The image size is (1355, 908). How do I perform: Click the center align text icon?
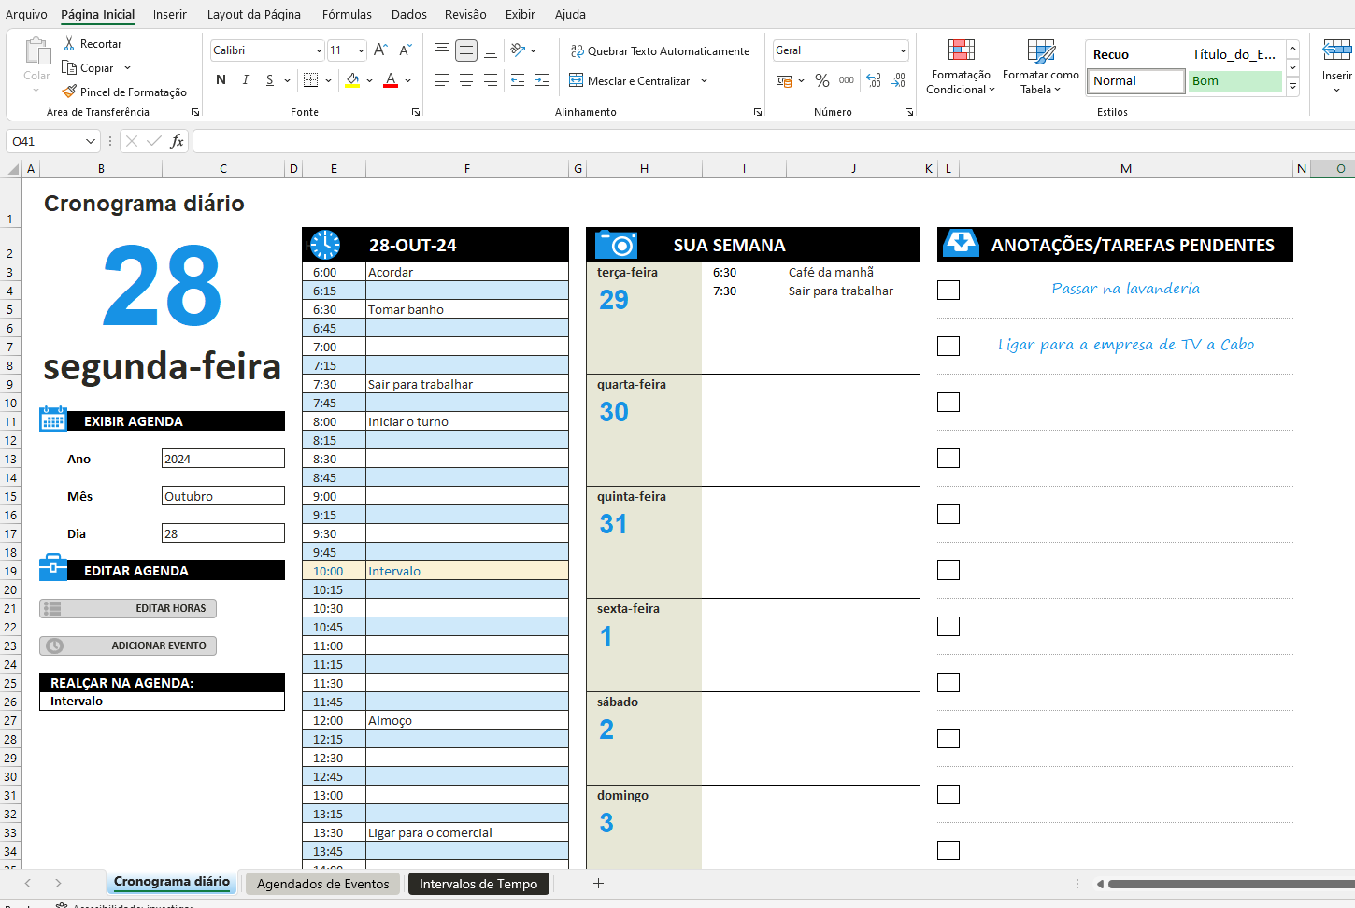(x=465, y=80)
